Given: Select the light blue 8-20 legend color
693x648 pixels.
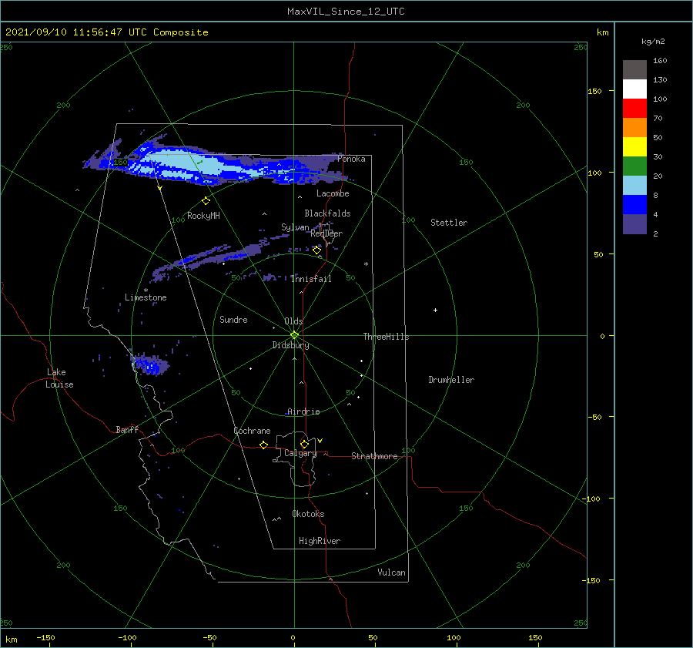Looking at the screenshot, I should click(634, 186).
